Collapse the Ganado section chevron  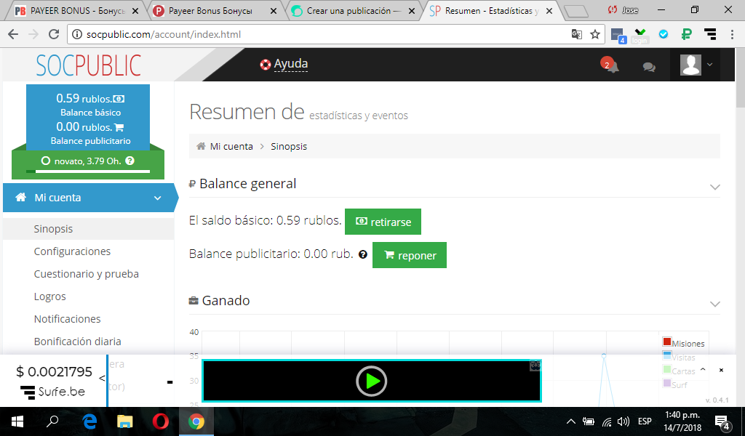point(714,304)
